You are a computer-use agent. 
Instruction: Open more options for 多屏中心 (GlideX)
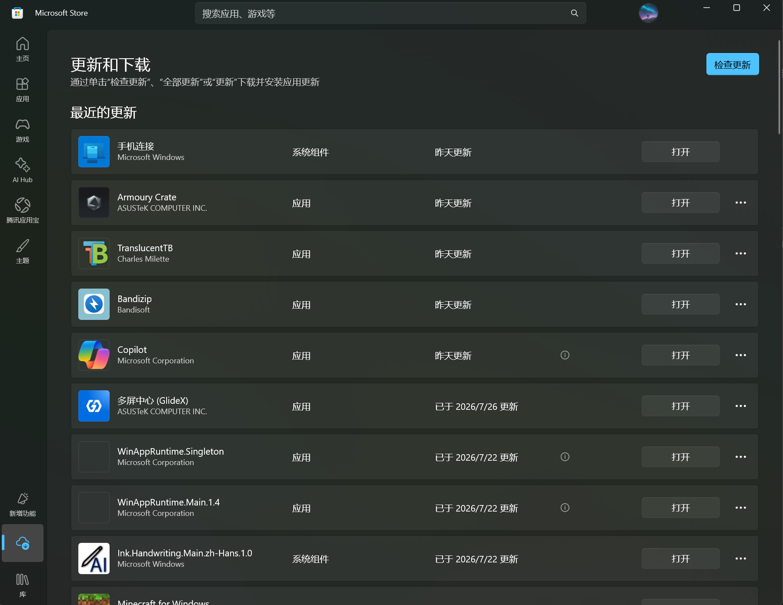click(741, 406)
